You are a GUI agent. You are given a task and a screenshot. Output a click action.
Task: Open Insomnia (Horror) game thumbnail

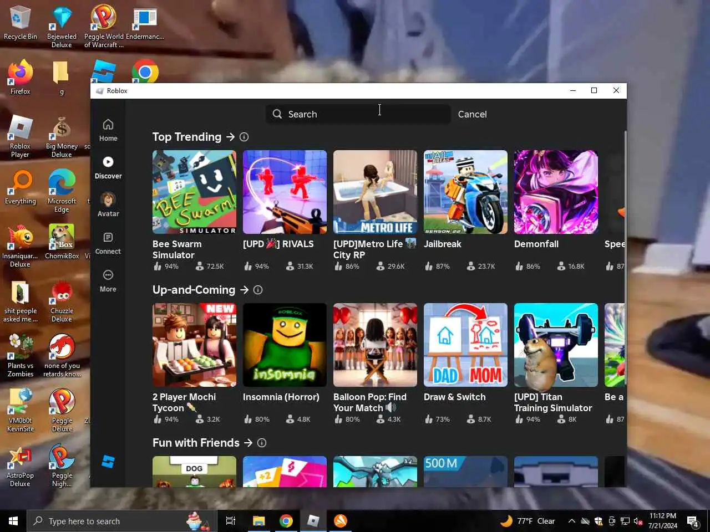[x=285, y=345]
